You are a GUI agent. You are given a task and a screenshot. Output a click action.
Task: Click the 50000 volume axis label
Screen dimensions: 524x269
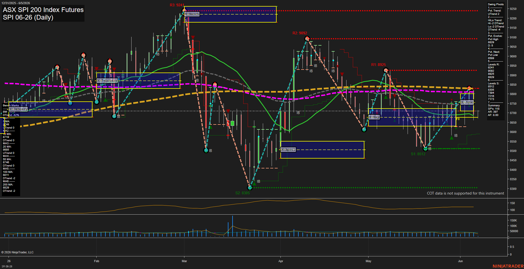(514, 231)
